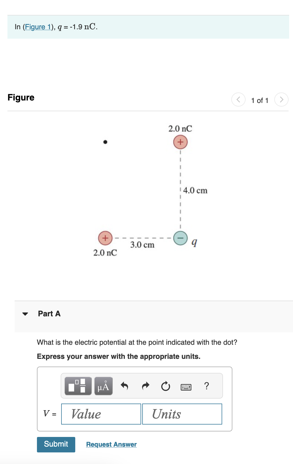The width and height of the screenshot is (293, 464).
Task: Click the right chevron for next figure
Action: pyautogui.click(x=281, y=100)
